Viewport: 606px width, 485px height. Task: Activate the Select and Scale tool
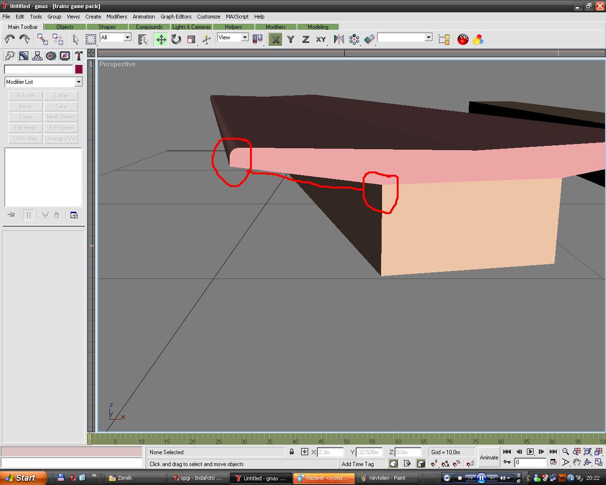click(x=191, y=40)
